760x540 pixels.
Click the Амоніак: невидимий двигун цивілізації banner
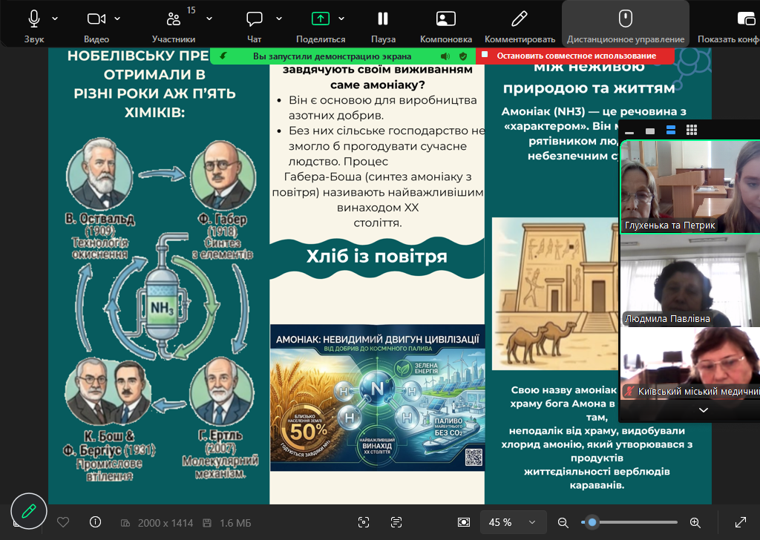377,398
